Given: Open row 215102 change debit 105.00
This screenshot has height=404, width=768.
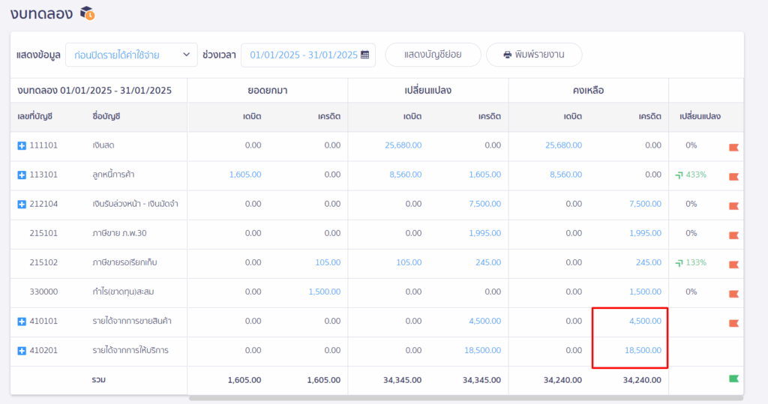Looking at the screenshot, I should click(x=409, y=262).
